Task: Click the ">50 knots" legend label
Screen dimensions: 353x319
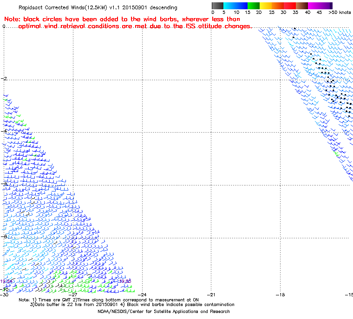Action: tap(340, 13)
